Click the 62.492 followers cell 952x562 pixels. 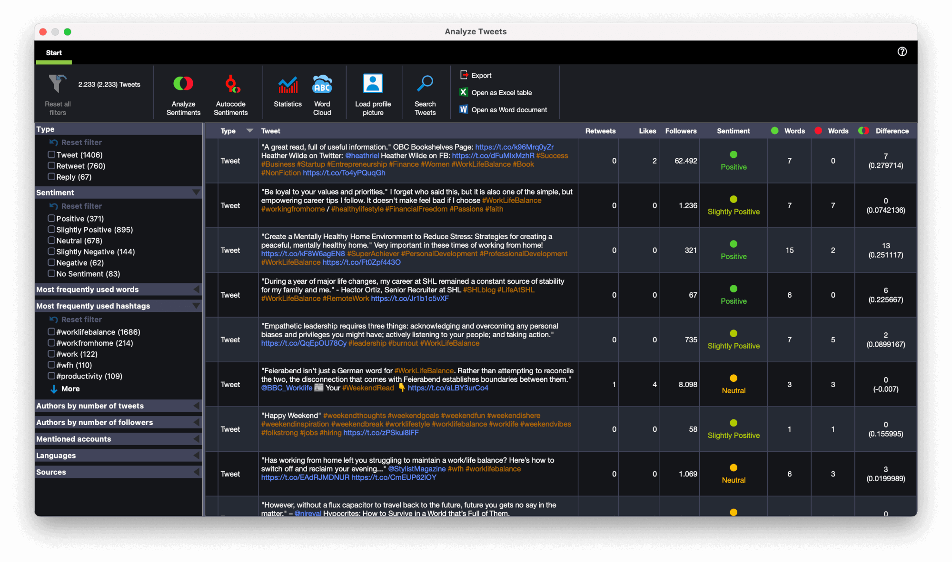[679, 161]
